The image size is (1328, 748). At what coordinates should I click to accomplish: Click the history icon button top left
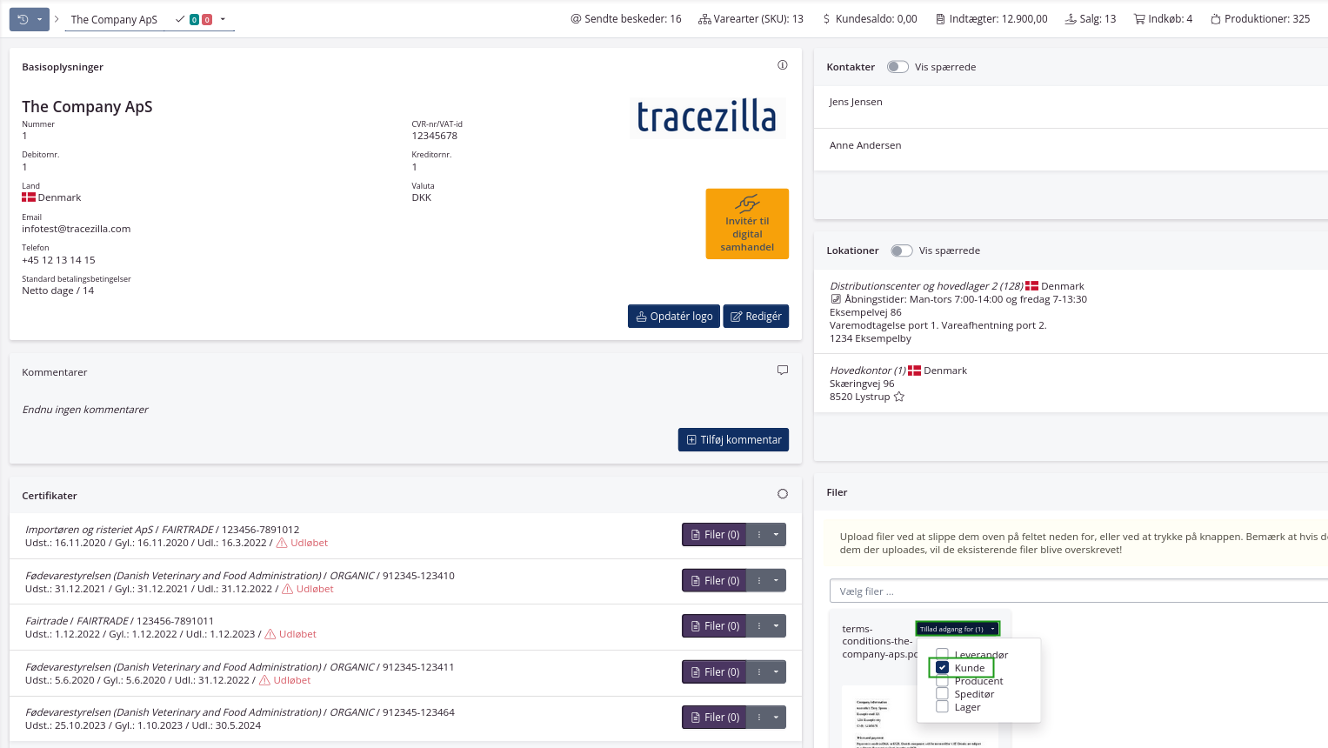coord(23,19)
